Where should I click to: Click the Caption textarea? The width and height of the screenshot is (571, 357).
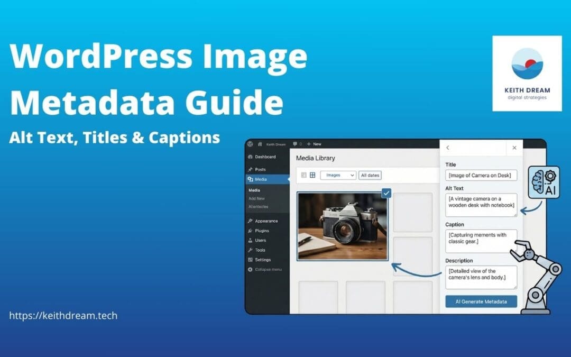point(481,241)
